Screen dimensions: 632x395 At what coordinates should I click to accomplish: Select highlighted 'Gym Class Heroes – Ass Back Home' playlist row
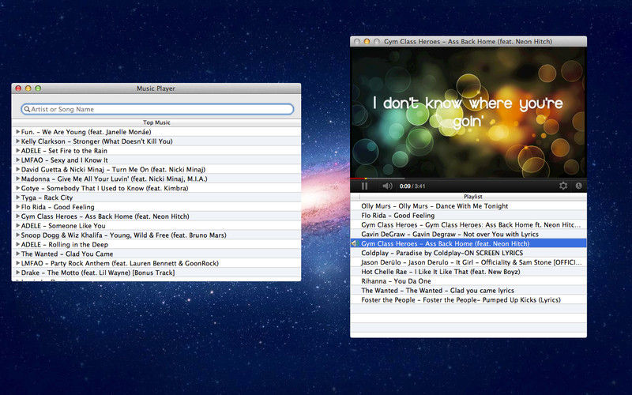pos(468,243)
